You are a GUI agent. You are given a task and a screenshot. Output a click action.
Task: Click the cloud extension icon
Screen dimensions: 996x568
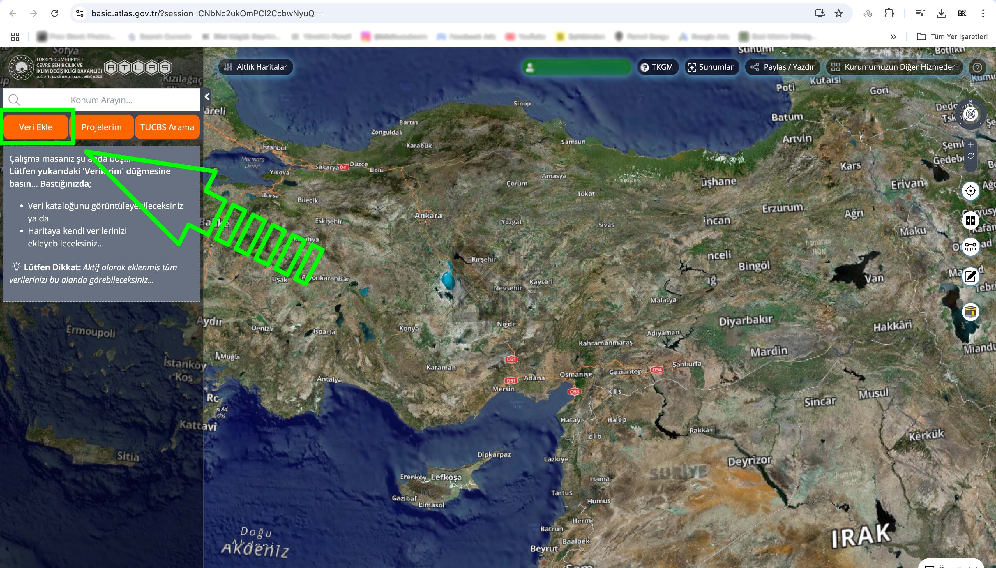pos(868,14)
